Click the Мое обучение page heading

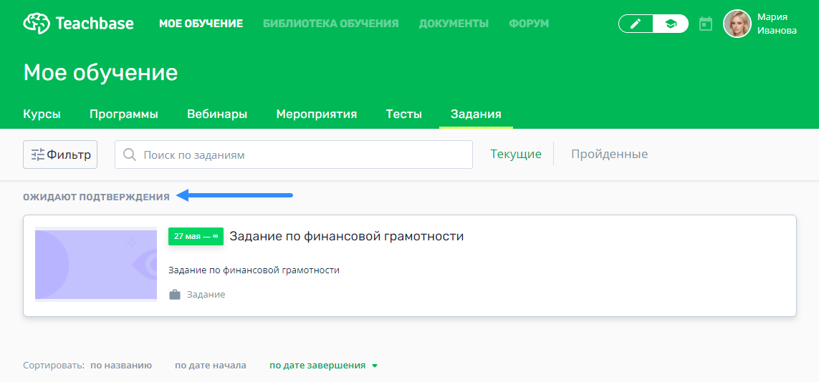tap(101, 73)
